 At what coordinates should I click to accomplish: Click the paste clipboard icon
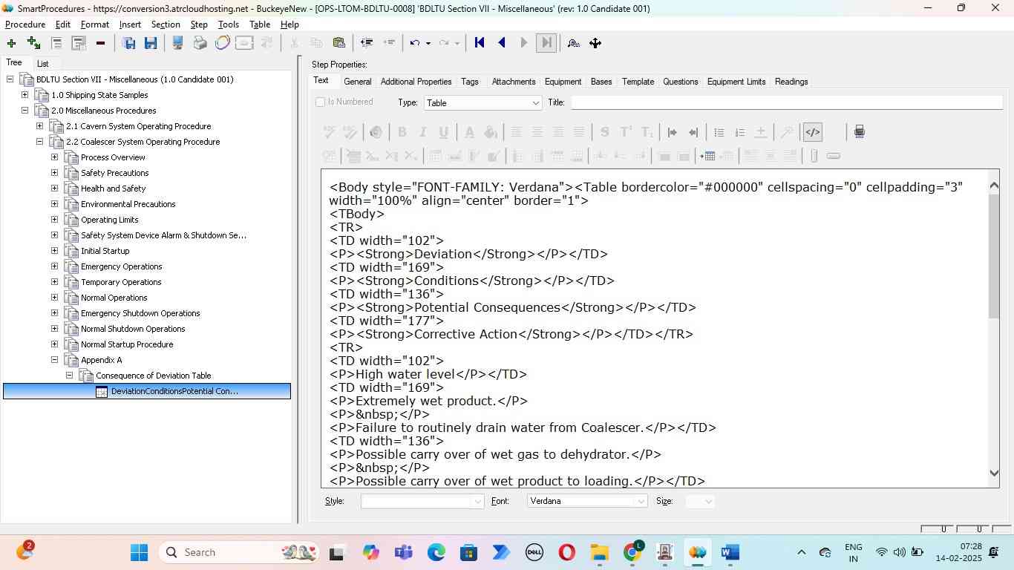(x=339, y=43)
